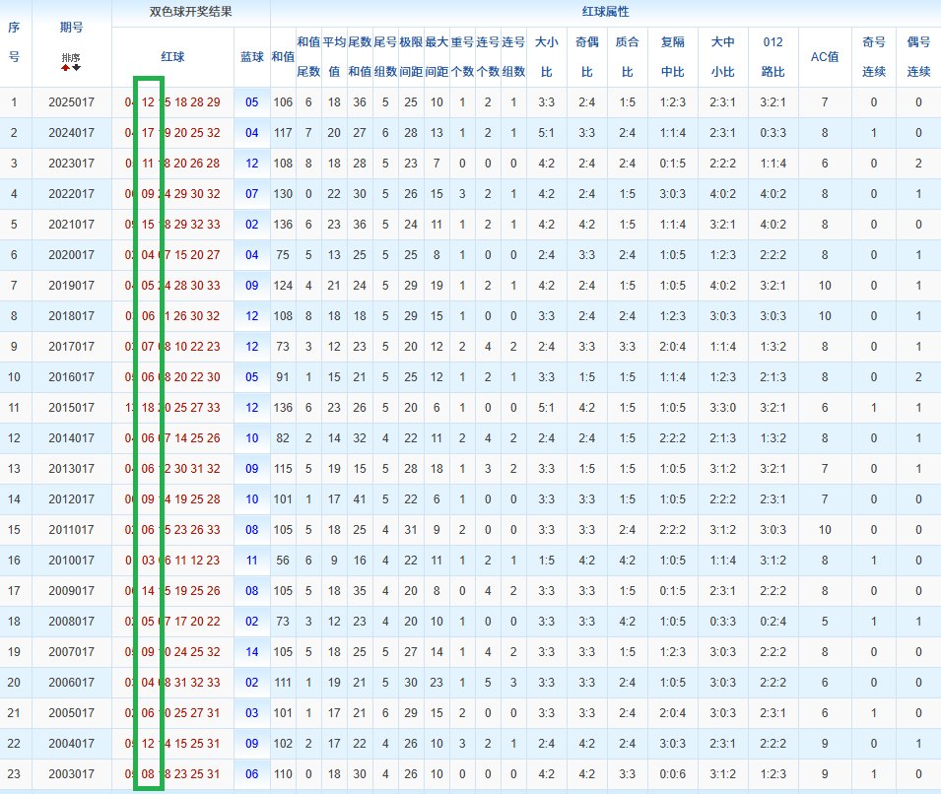Open the AC值 column header
Image resolution: width=941 pixels, height=794 pixels.
[825, 57]
